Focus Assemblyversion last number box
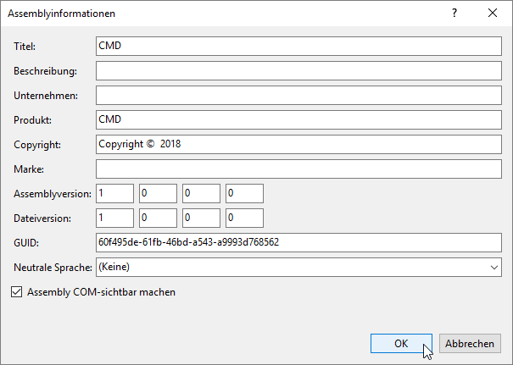The width and height of the screenshot is (513, 365). (244, 193)
